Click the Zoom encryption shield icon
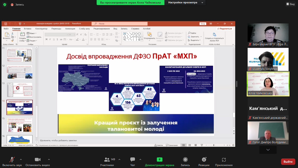The width and height of the screenshot is (298, 168). point(5,4)
